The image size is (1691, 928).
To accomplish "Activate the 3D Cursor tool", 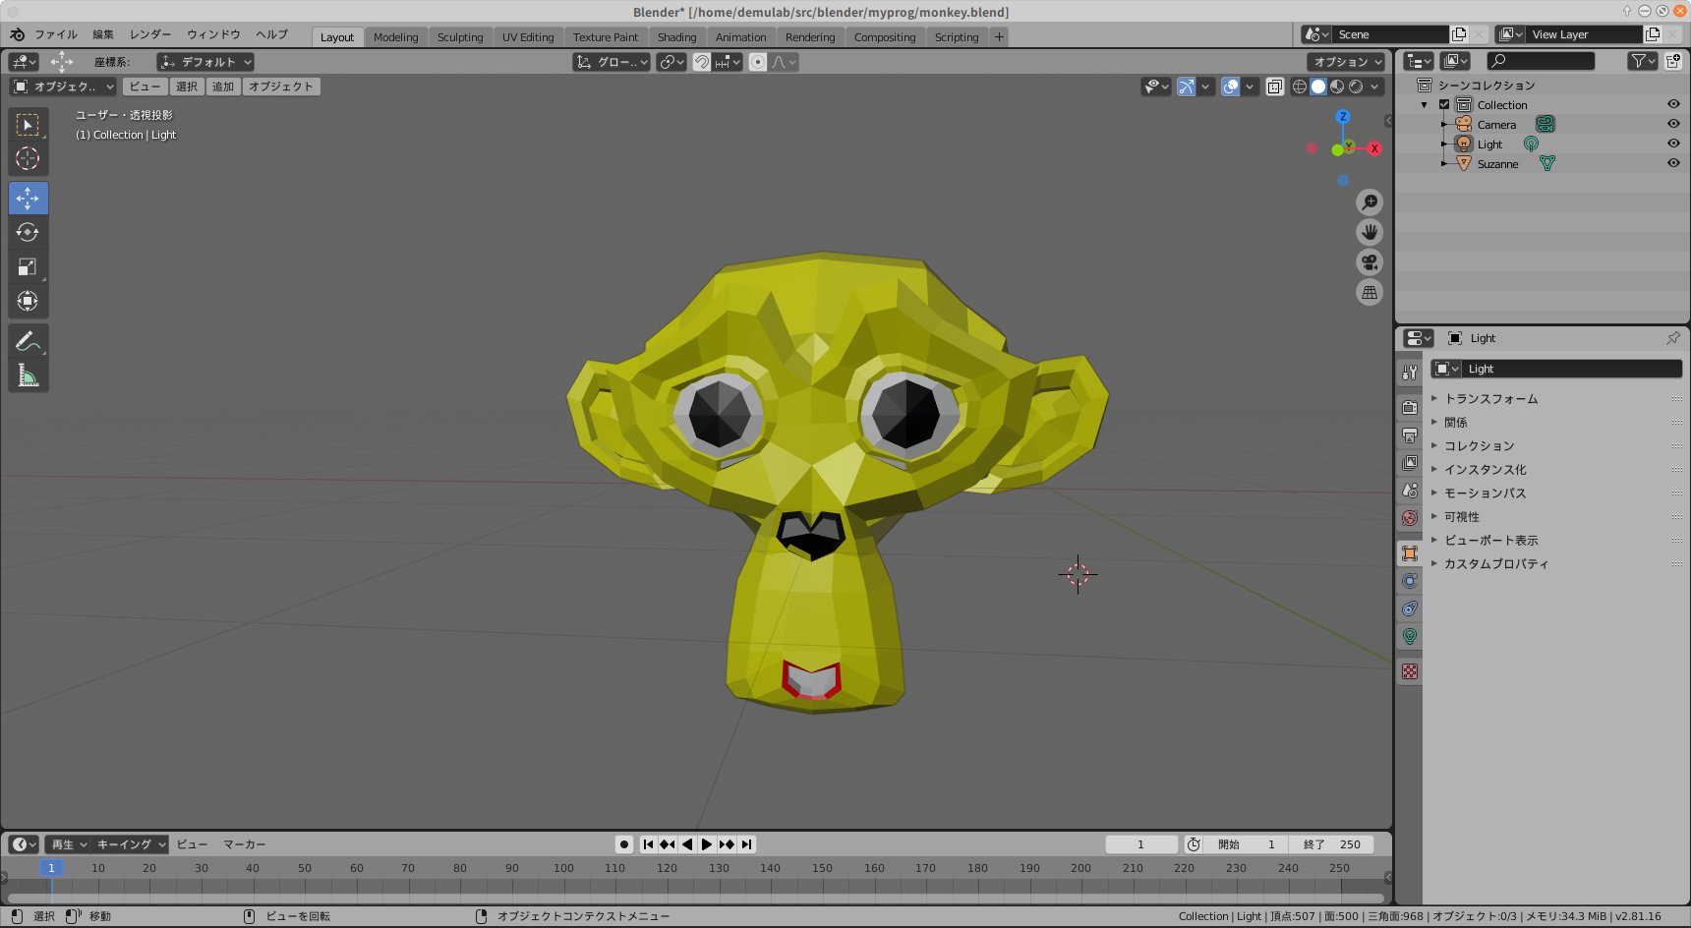I will pyautogui.click(x=28, y=158).
